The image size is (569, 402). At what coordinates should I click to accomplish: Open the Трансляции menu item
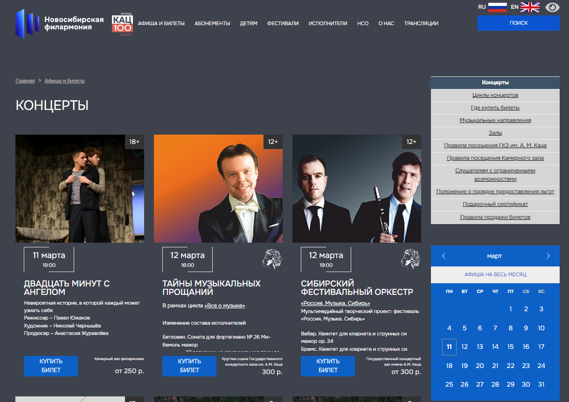(421, 23)
